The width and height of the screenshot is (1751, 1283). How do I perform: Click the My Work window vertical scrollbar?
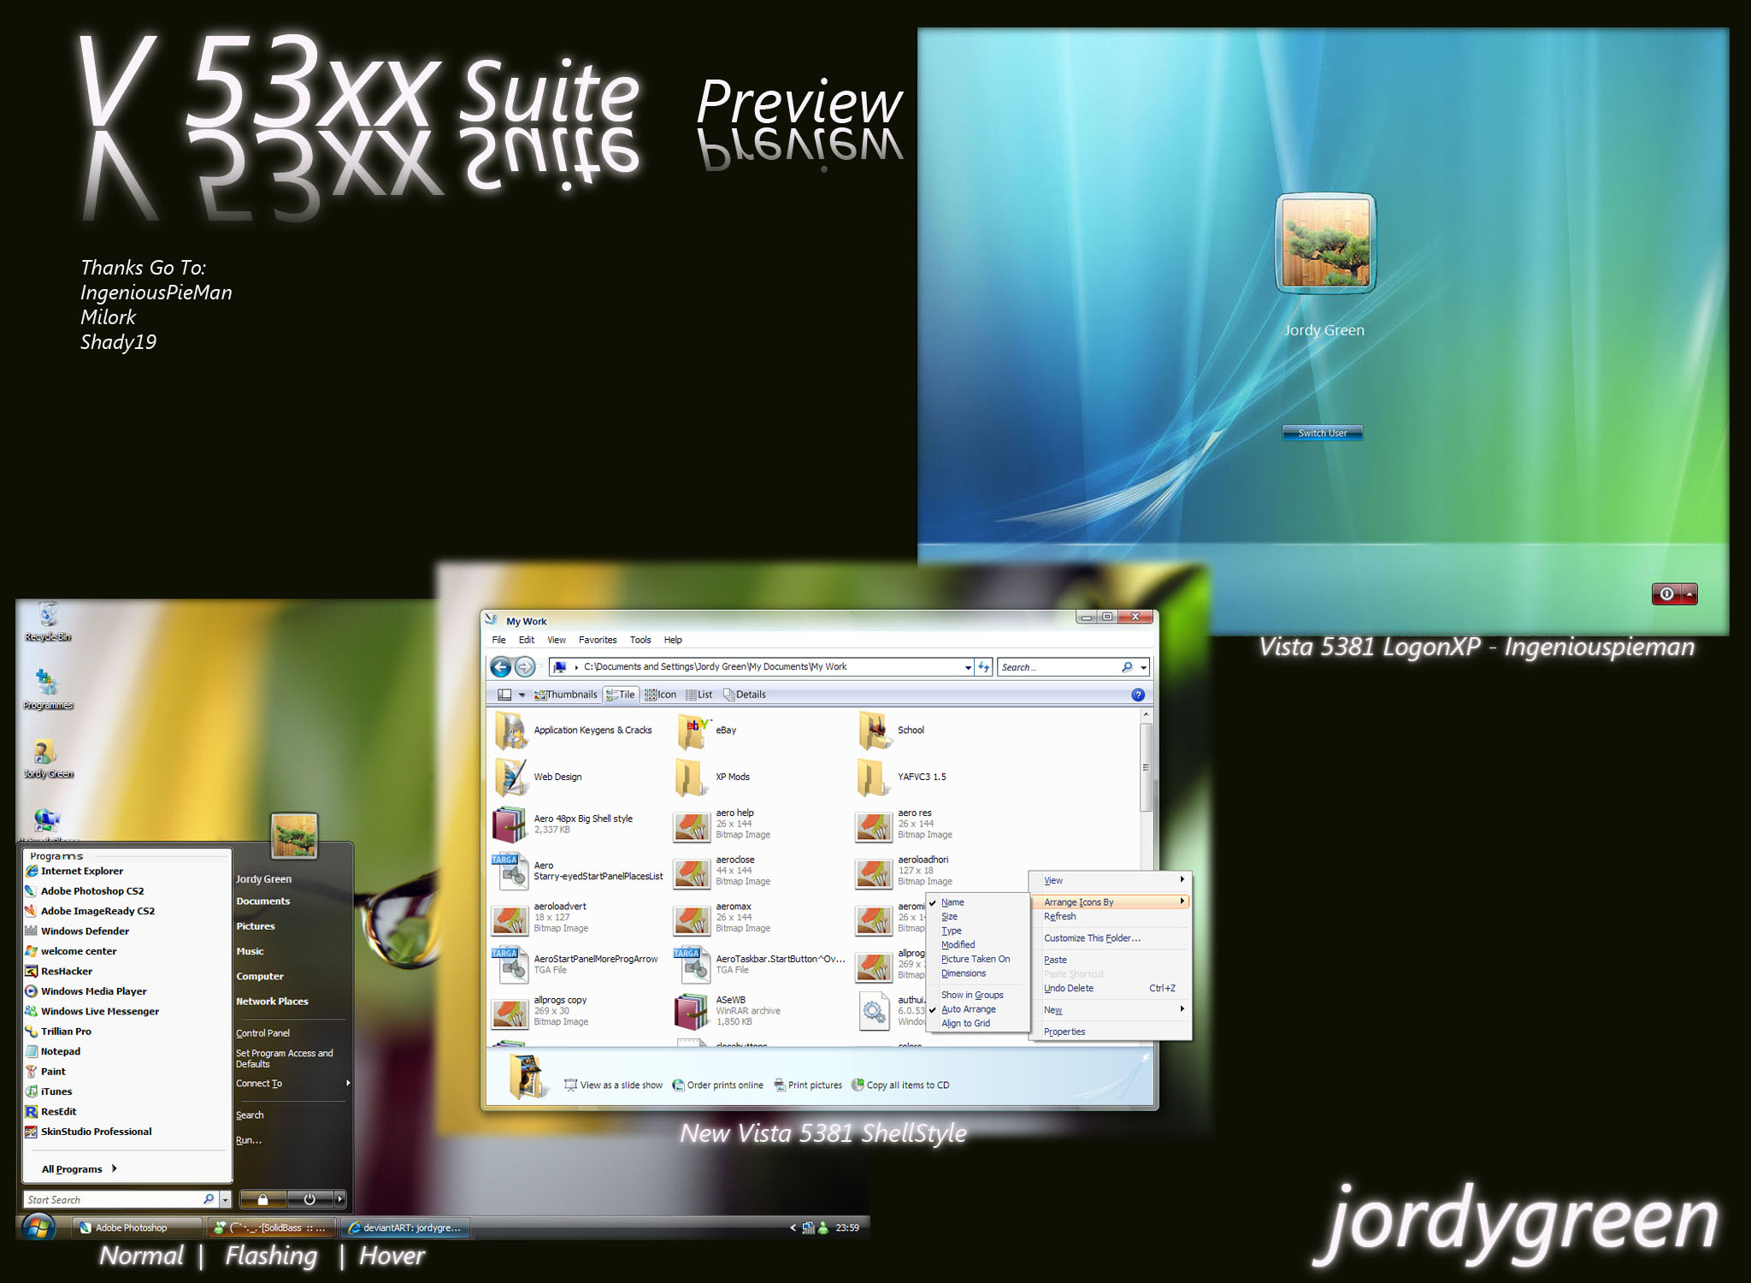1146,767
